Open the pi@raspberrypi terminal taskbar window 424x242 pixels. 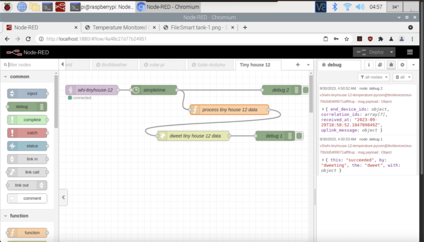tap(102, 7)
